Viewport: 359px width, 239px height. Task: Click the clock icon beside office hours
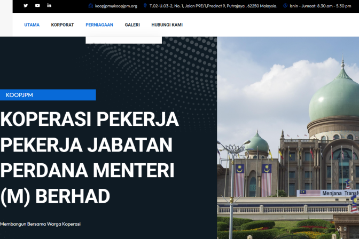pyautogui.click(x=285, y=5)
